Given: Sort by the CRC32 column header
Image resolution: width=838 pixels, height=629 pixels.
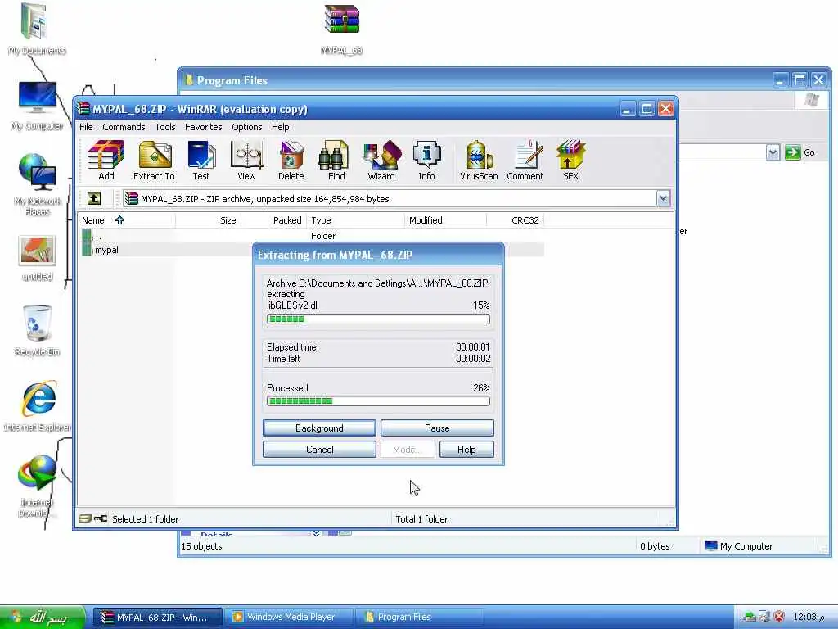Looking at the screenshot, I should pyautogui.click(x=516, y=219).
